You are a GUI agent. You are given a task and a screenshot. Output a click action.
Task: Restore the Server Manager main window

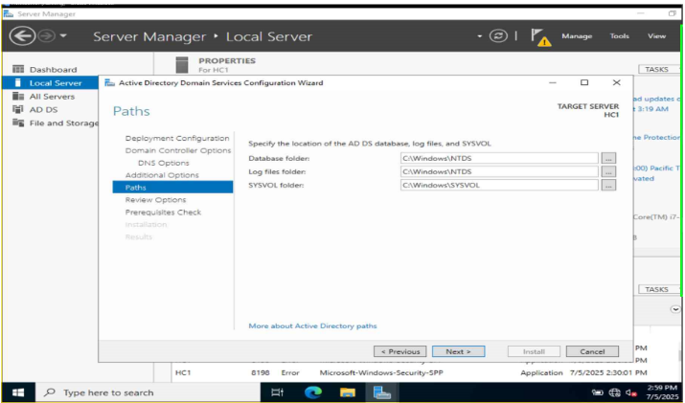tap(673, 13)
